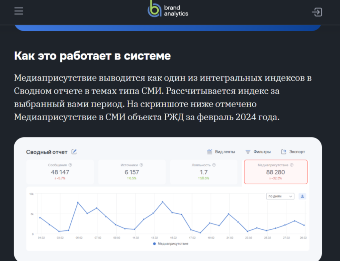
Task: Click the Brand Analytics logo
Action: click(168, 9)
